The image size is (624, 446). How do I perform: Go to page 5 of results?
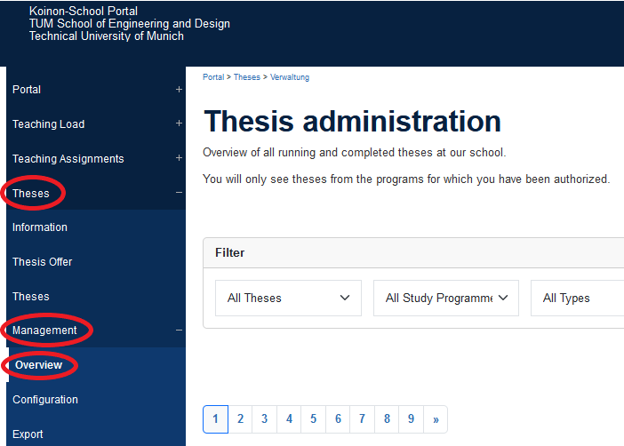(313, 419)
